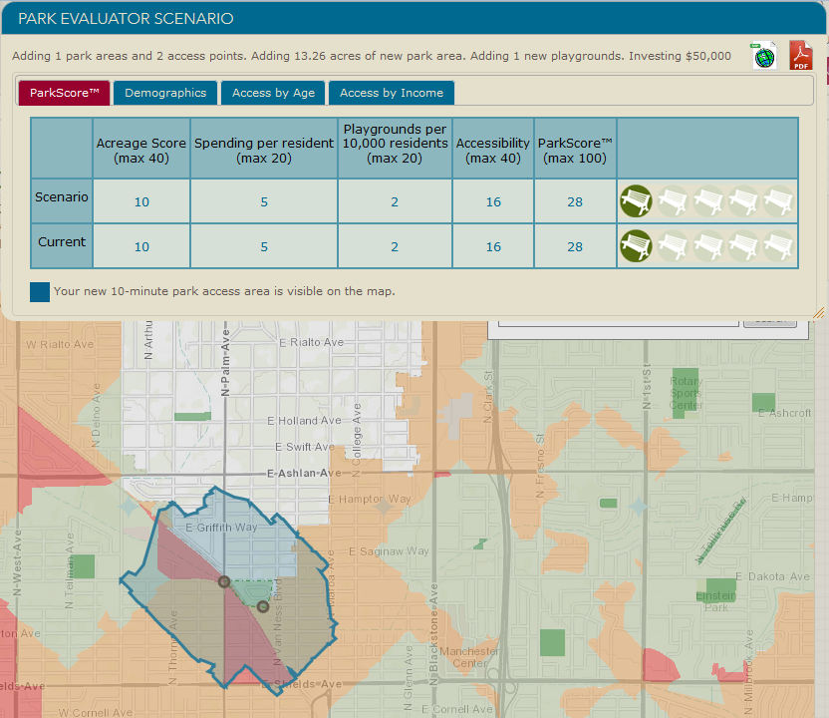Click the Accessibility (max 40) column header
Screen dimensions: 829x718
[x=493, y=151]
